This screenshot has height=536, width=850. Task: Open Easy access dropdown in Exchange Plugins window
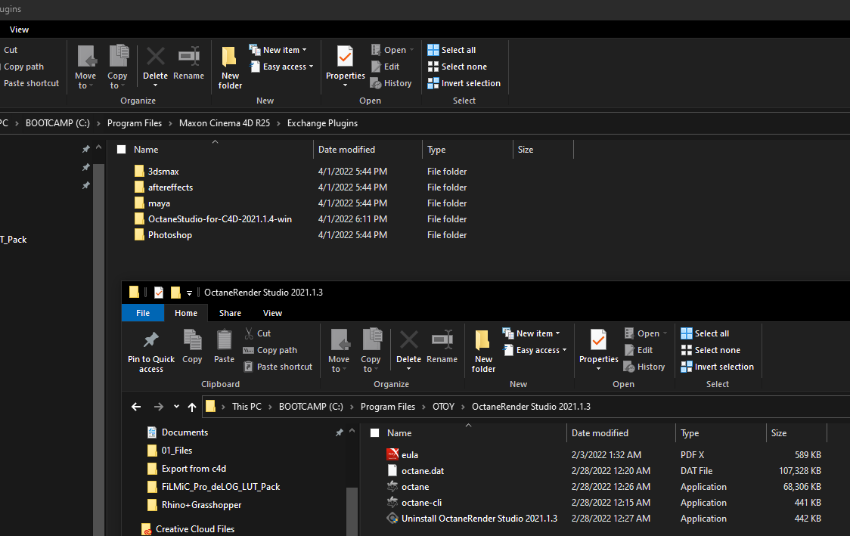[x=282, y=67]
